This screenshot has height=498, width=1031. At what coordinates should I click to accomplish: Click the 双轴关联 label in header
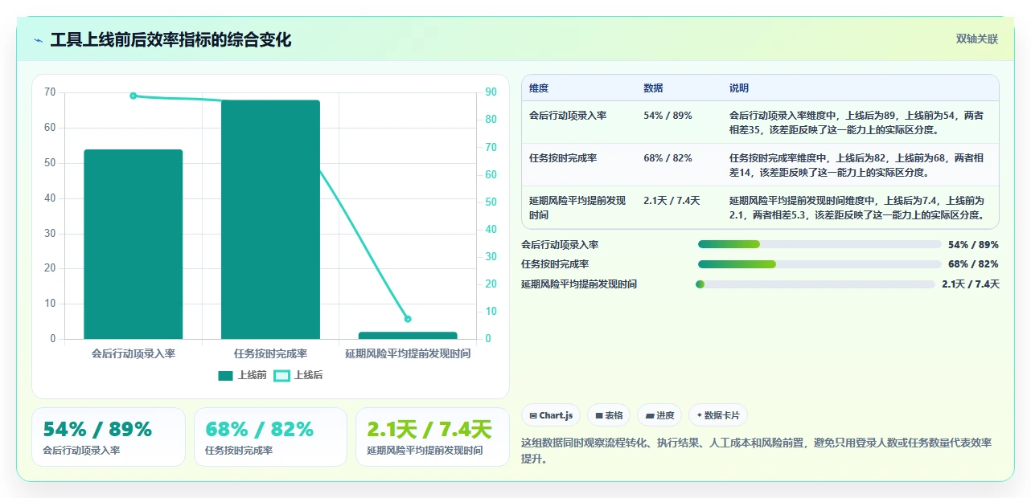point(976,39)
